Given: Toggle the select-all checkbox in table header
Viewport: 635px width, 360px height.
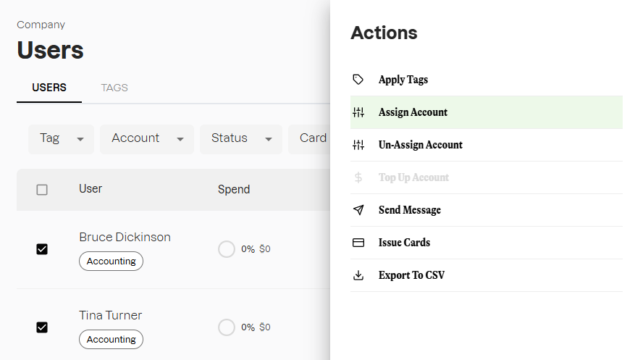Looking at the screenshot, I should [x=42, y=190].
